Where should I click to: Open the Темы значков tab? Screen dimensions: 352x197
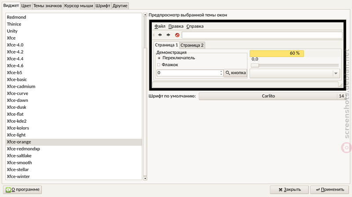point(48,6)
